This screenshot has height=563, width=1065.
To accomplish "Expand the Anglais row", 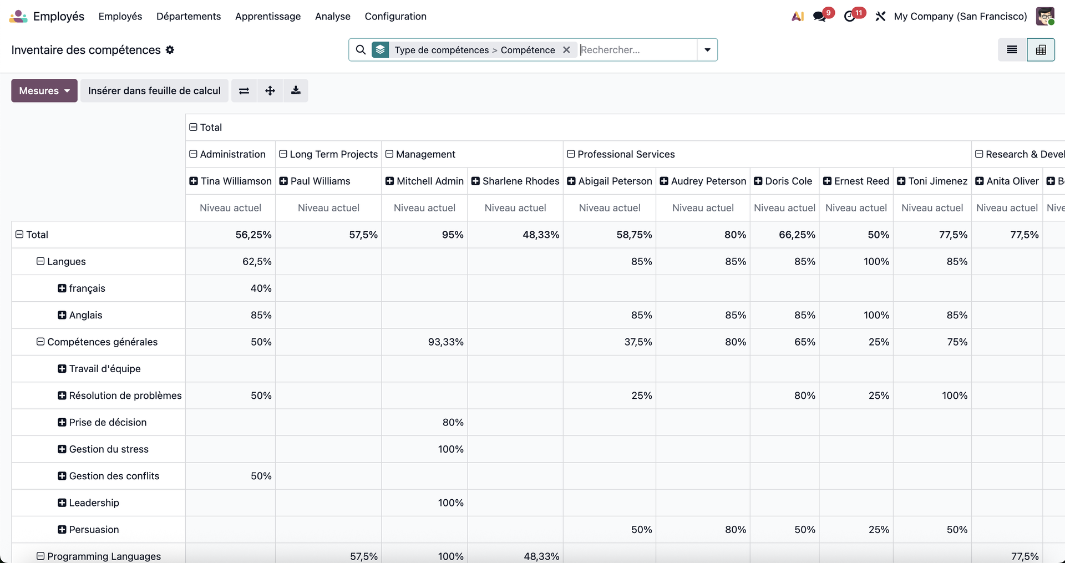I will 62,315.
